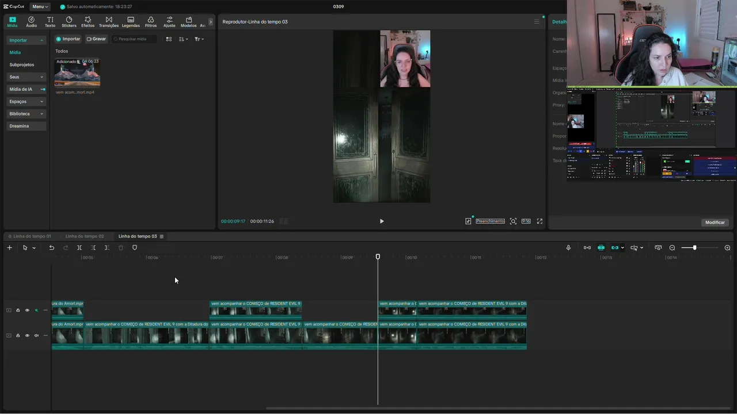
Task: Open the Stickers panel
Action: [69, 22]
